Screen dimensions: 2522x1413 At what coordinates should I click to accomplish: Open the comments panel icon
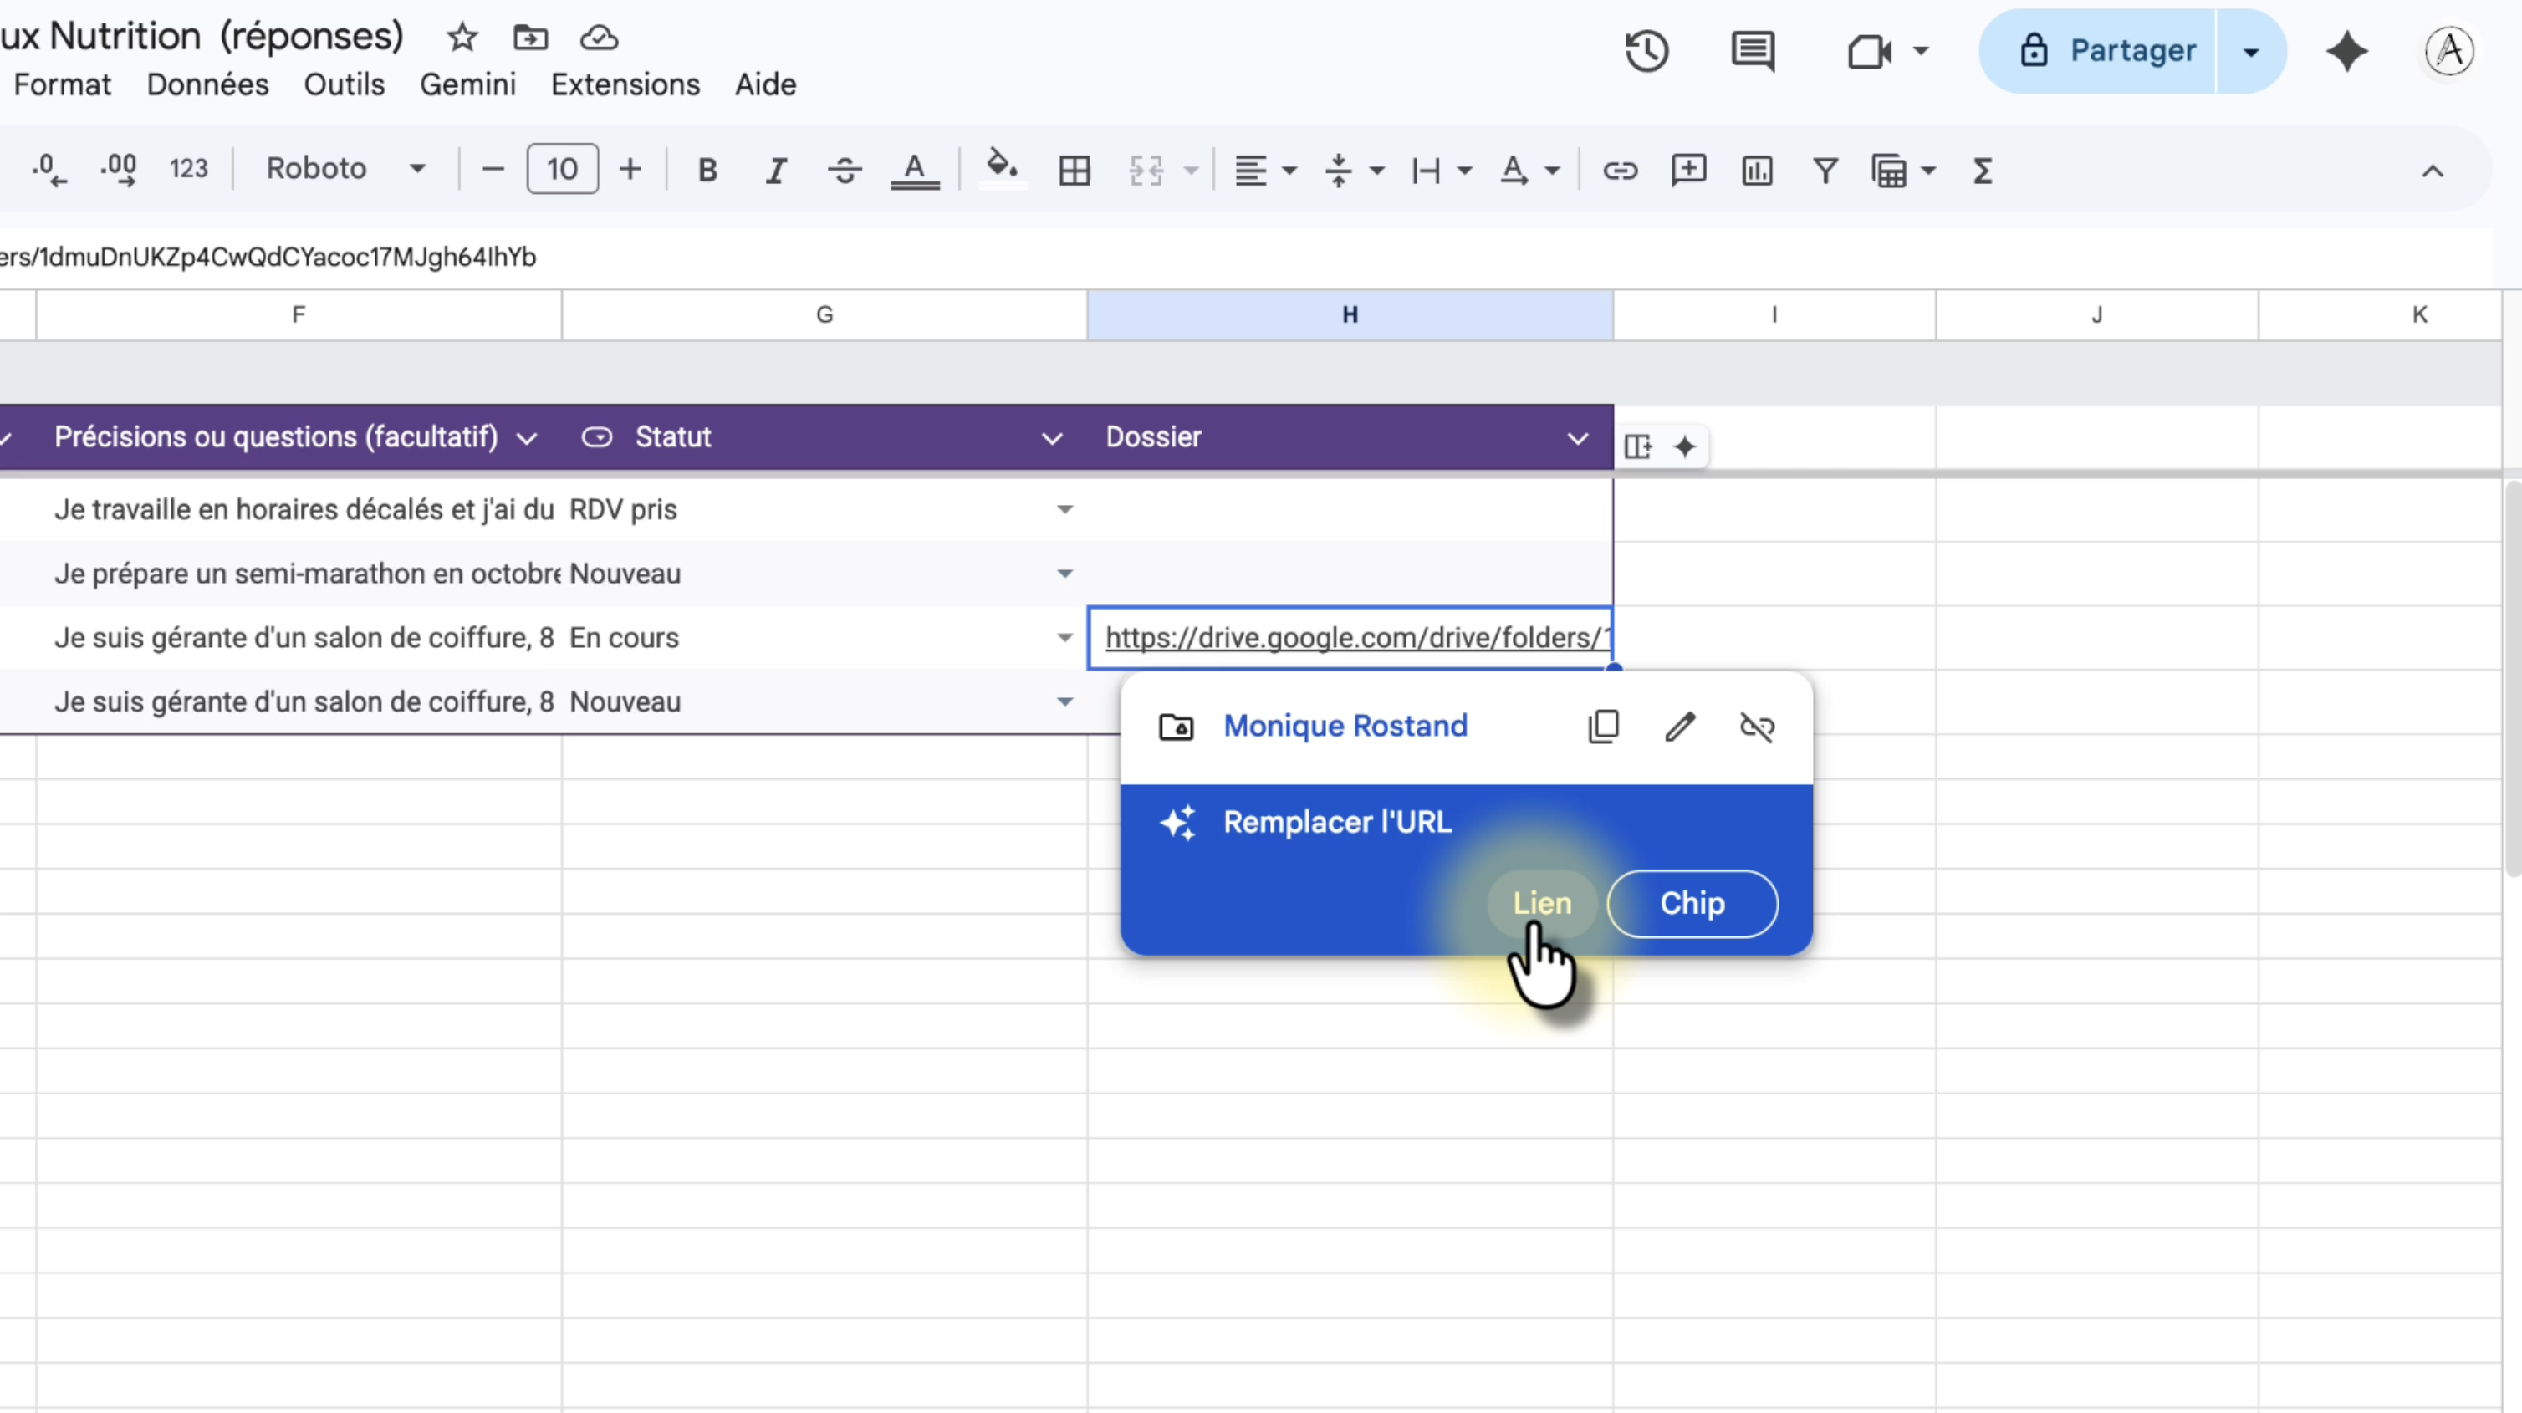coord(1753,51)
